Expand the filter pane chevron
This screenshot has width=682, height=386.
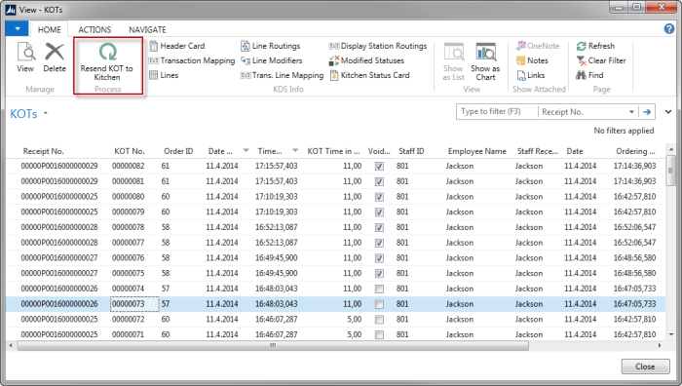(668, 112)
